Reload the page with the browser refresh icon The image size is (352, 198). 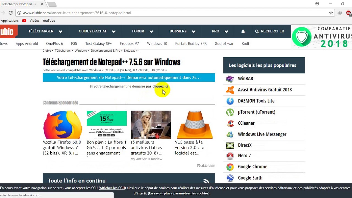[x=10, y=13]
